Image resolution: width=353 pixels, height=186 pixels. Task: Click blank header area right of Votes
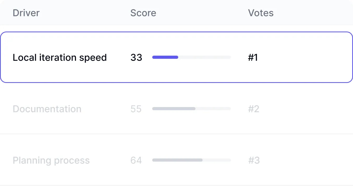click(314, 13)
